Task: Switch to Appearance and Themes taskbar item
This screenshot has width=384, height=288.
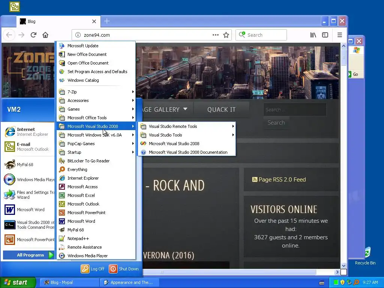Action: pyautogui.click(x=129, y=282)
